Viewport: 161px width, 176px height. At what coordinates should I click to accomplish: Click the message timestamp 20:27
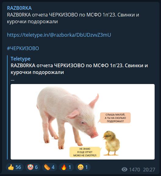(x=149, y=170)
